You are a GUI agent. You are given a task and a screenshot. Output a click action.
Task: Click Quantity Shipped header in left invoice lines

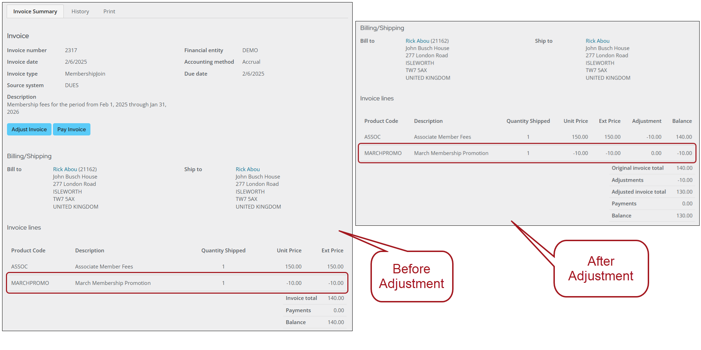pyautogui.click(x=223, y=250)
